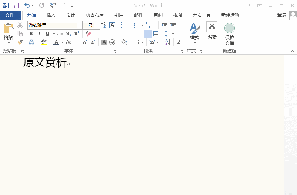Expand the font size dropdown
Viewport: 297px width, 195px height.
point(97,25)
